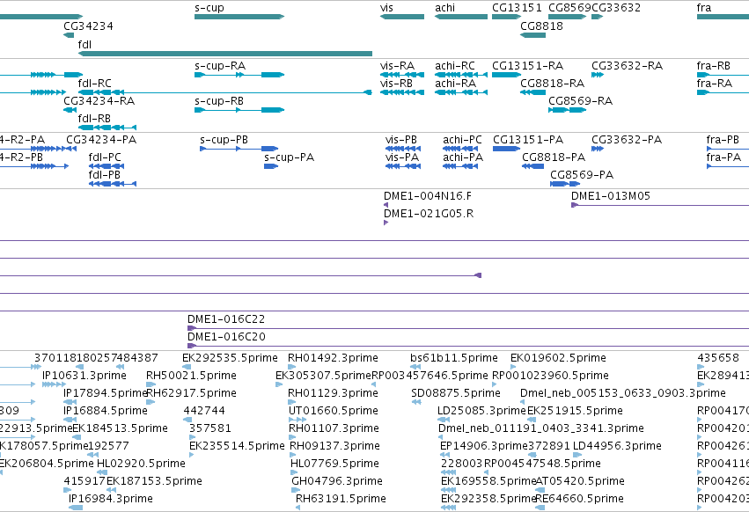This screenshot has width=749, height=512.
Task: Select the fra-RB transcript label
Action: coord(713,65)
